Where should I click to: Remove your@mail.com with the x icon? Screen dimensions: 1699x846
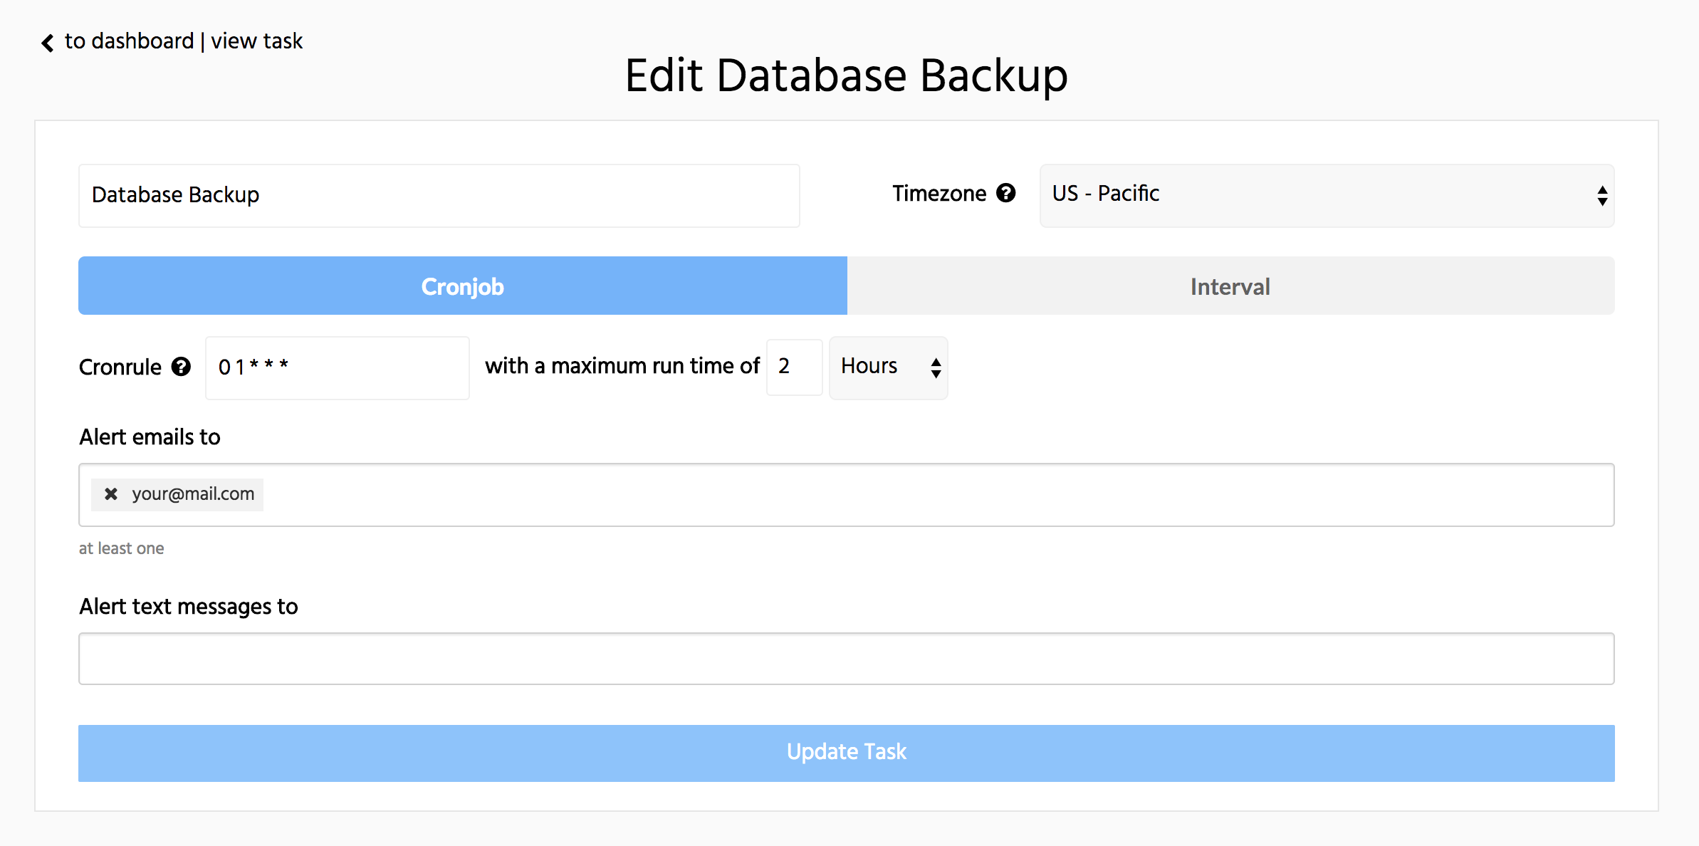[111, 494]
